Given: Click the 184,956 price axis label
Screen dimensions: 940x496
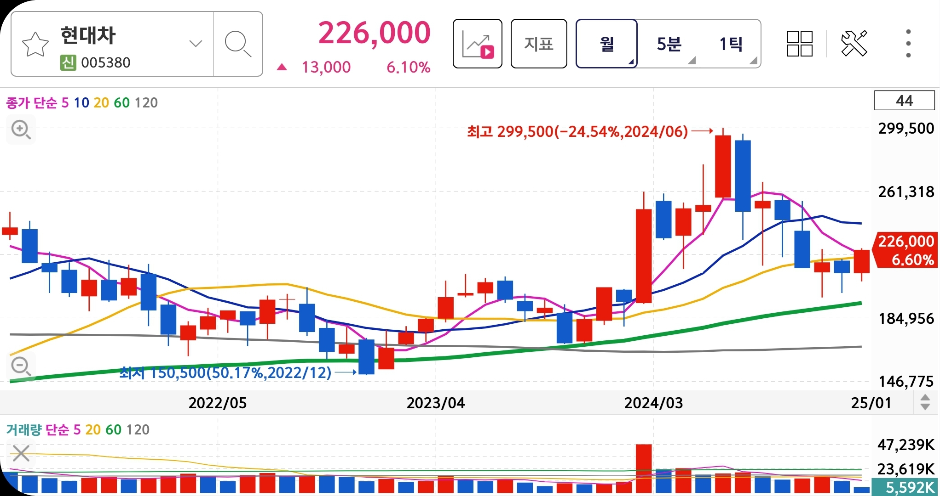Looking at the screenshot, I should (x=906, y=318).
